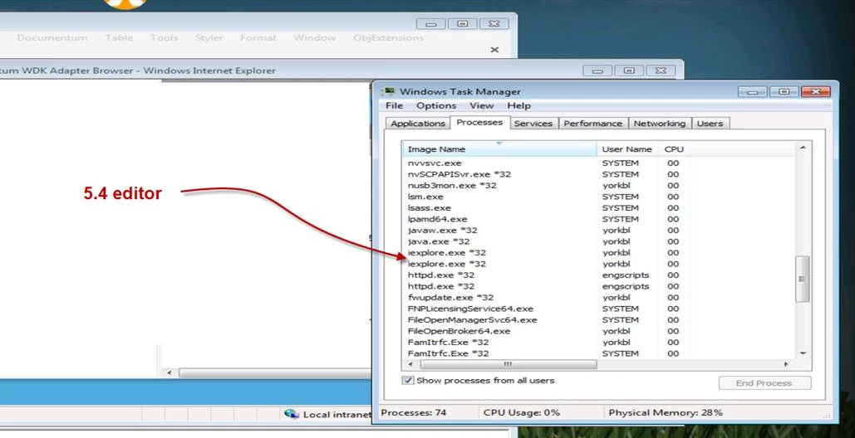Select FamItrfc.Exe *32 owned by yorkbl

click(599, 343)
